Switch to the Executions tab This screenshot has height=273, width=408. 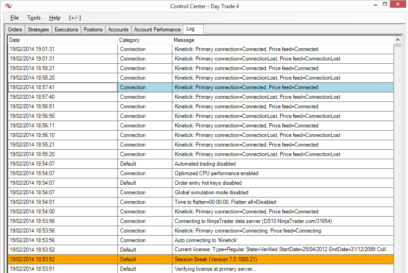[x=66, y=30]
